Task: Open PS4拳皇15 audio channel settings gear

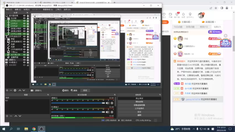Action: point(112,112)
